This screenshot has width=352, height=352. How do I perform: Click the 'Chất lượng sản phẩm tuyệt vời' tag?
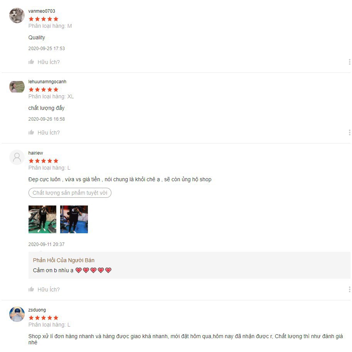tap(70, 193)
